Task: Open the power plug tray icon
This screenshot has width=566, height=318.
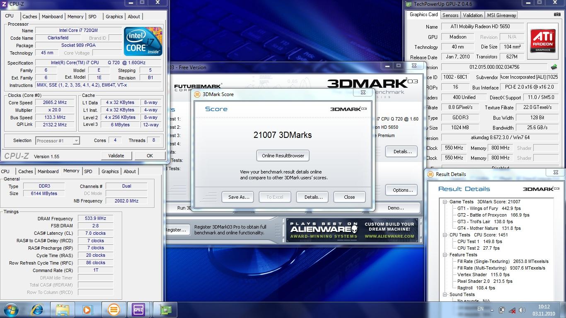Action: tap(502, 310)
